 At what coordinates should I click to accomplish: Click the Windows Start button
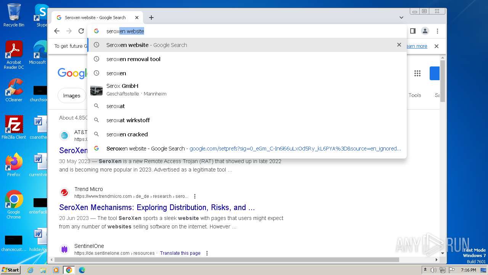pos(10,270)
